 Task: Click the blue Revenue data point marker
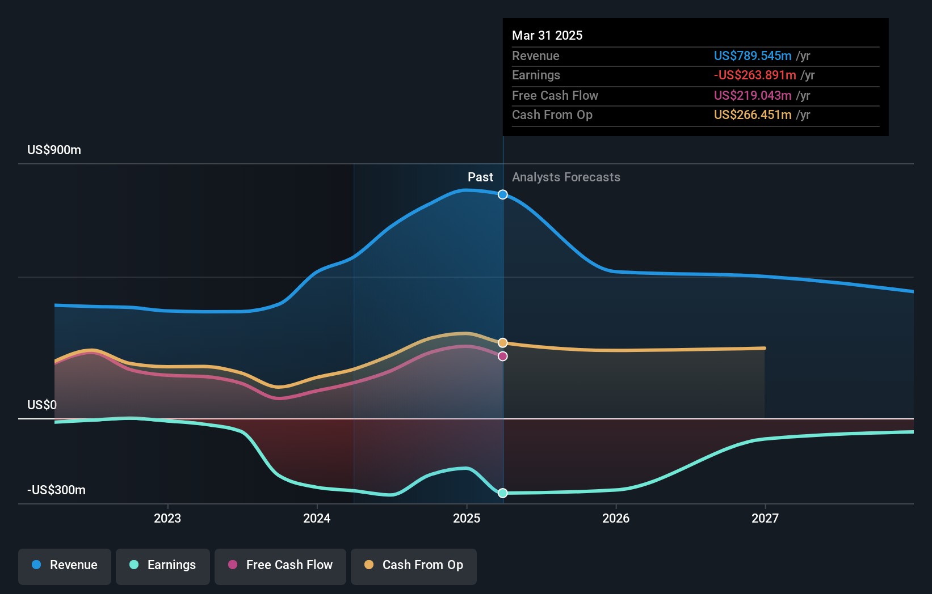pyautogui.click(x=503, y=194)
